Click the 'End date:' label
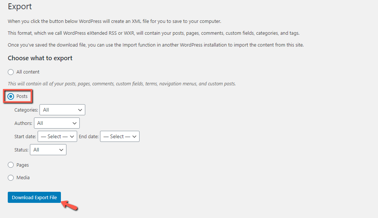 click(89, 137)
